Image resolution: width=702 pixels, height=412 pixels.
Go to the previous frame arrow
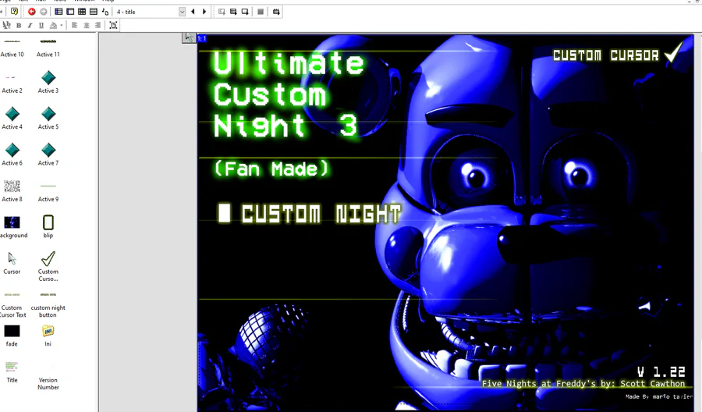tap(193, 12)
